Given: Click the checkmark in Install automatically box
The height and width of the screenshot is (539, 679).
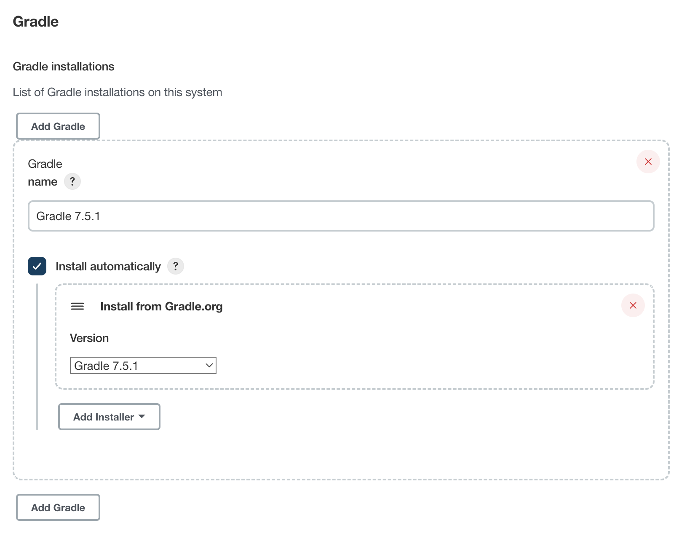Looking at the screenshot, I should [37, 266].
